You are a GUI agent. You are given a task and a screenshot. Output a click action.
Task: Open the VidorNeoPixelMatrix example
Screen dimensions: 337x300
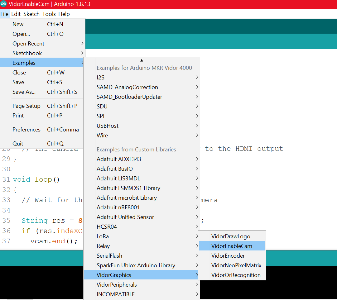232,265
